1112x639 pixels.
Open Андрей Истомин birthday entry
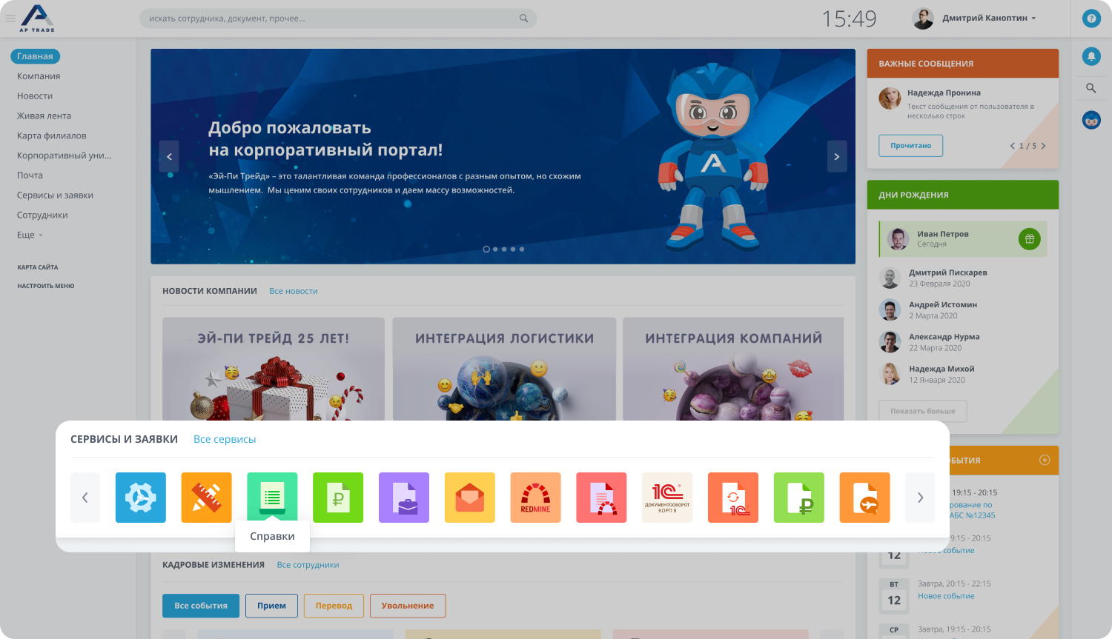click(x=963, y=310)
